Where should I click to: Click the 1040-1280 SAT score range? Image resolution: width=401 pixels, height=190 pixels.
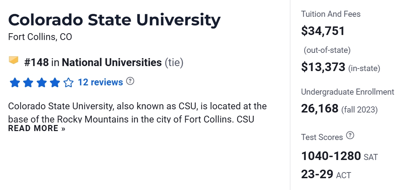[x=331, y=156]
